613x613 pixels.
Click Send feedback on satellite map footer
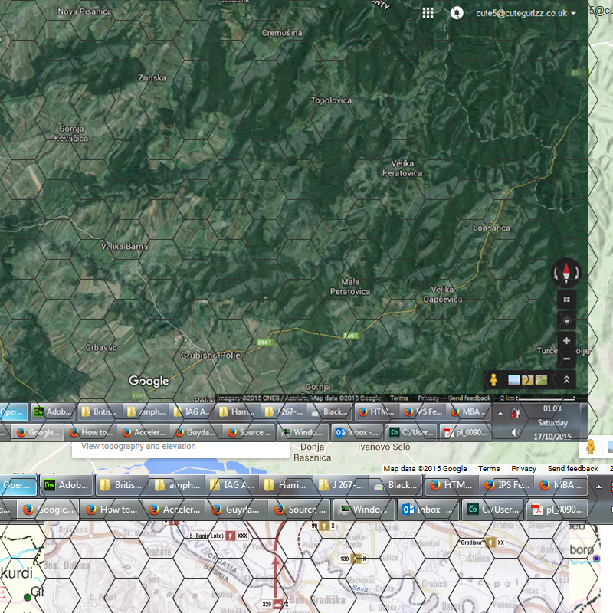pos(470,398)
